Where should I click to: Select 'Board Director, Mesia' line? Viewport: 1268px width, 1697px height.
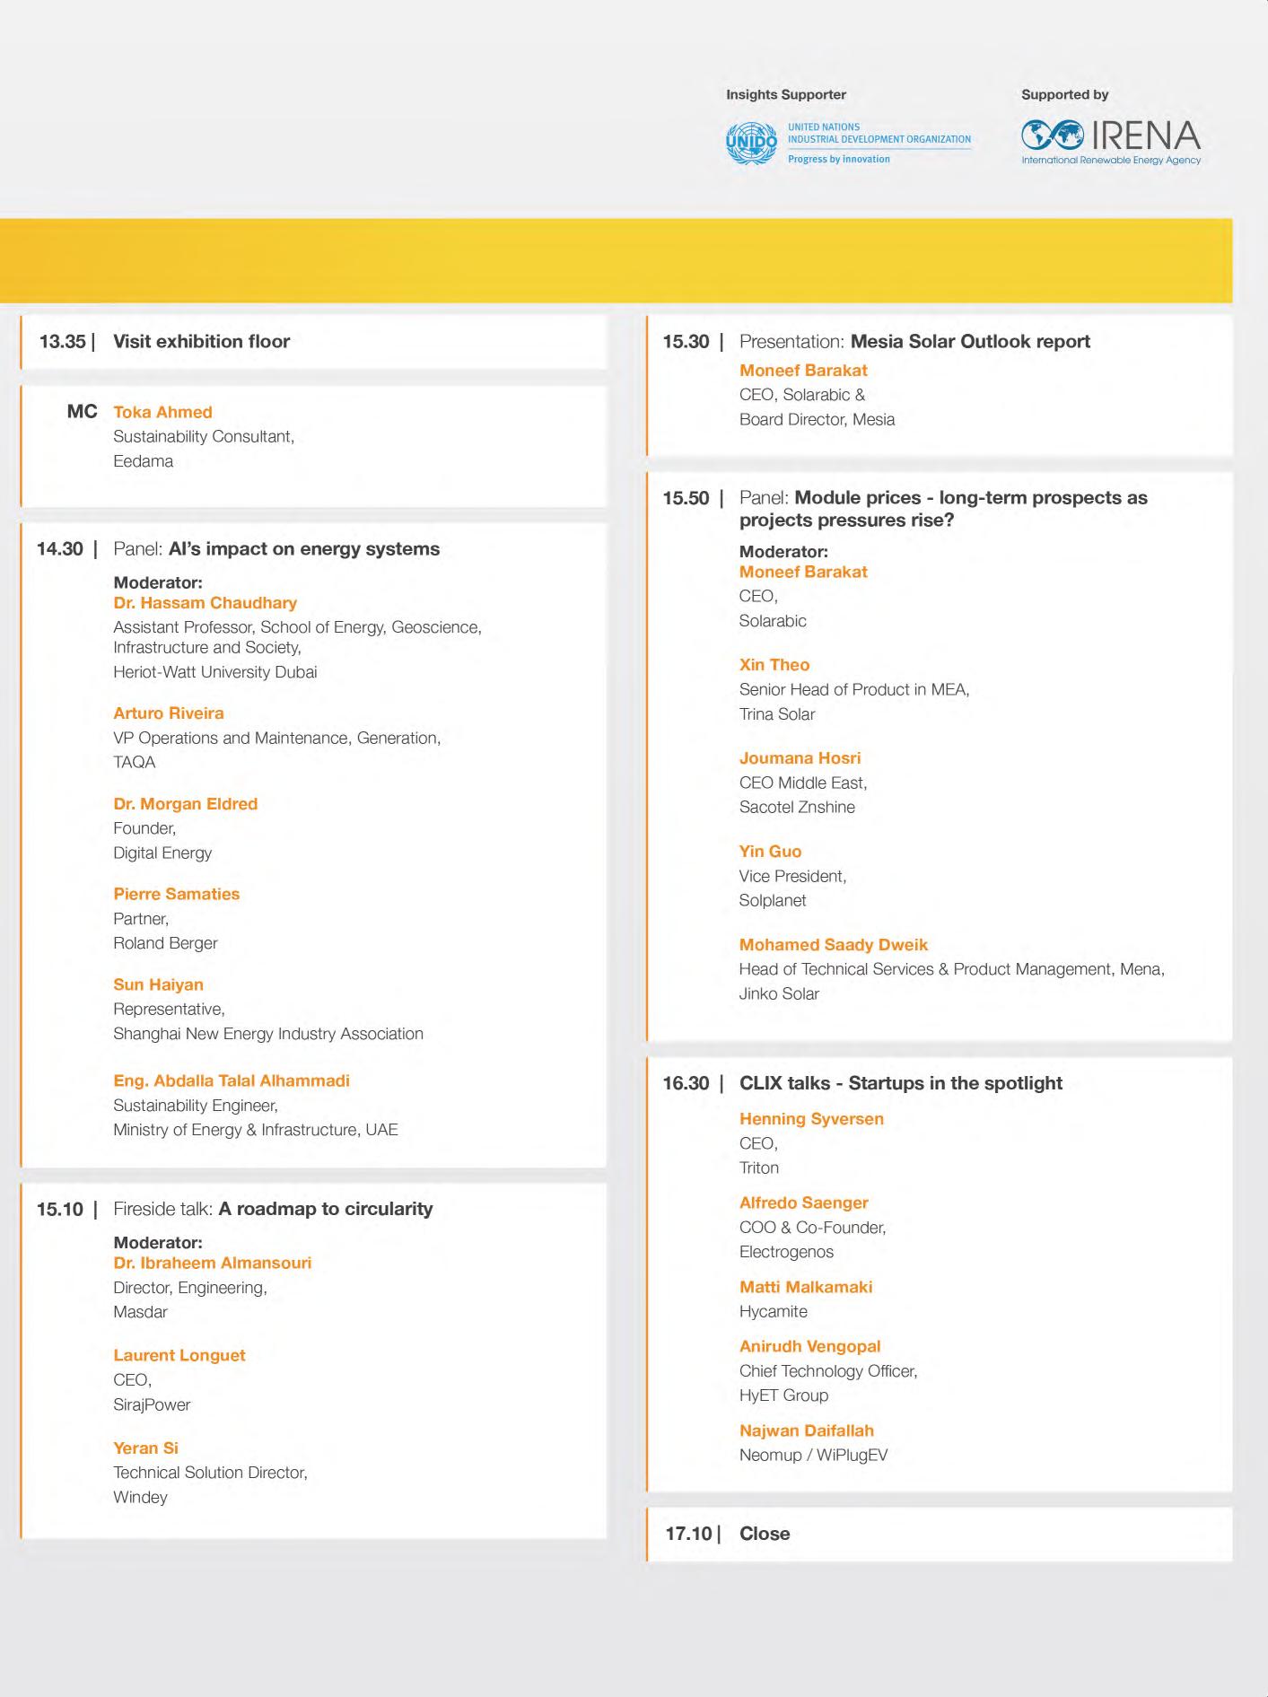818,419
